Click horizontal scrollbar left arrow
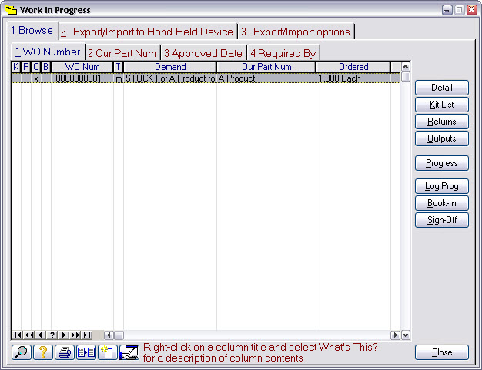This screenshot has height=370, width=482. pos(109,335)
